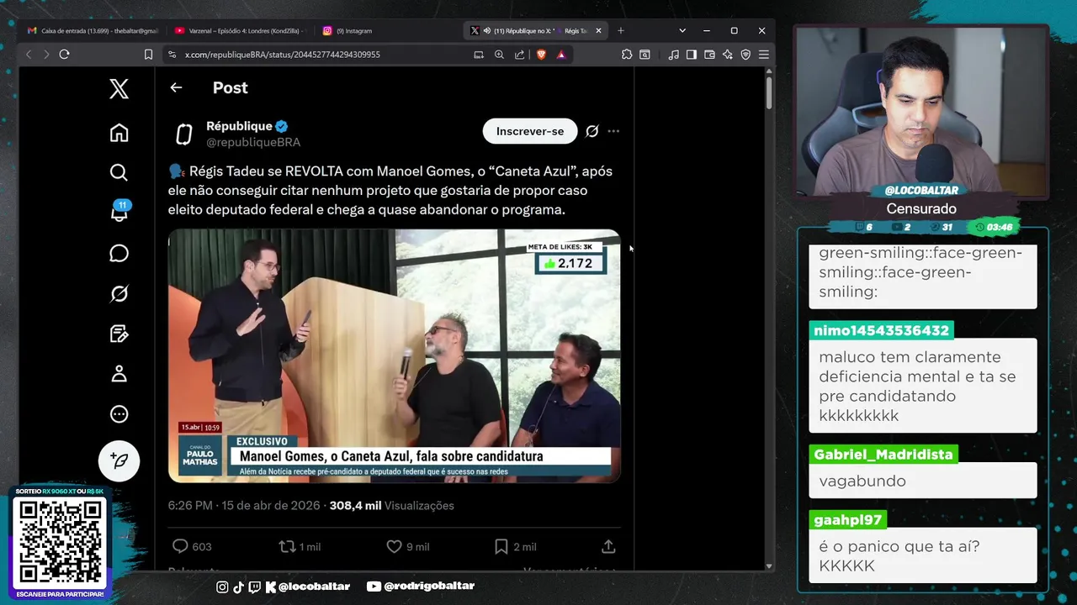Viewport: 1077px width, 605px height.
Task: Click the browser back arrow
Action: (29, 55)
